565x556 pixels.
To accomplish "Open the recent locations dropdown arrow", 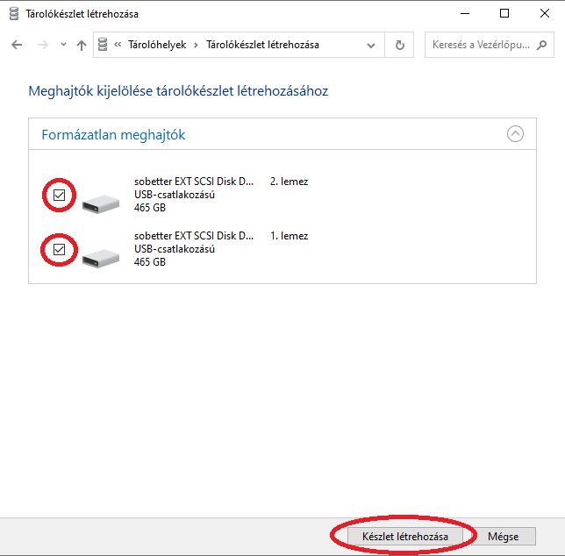I will pyautogui.click(x=62, y=45).
